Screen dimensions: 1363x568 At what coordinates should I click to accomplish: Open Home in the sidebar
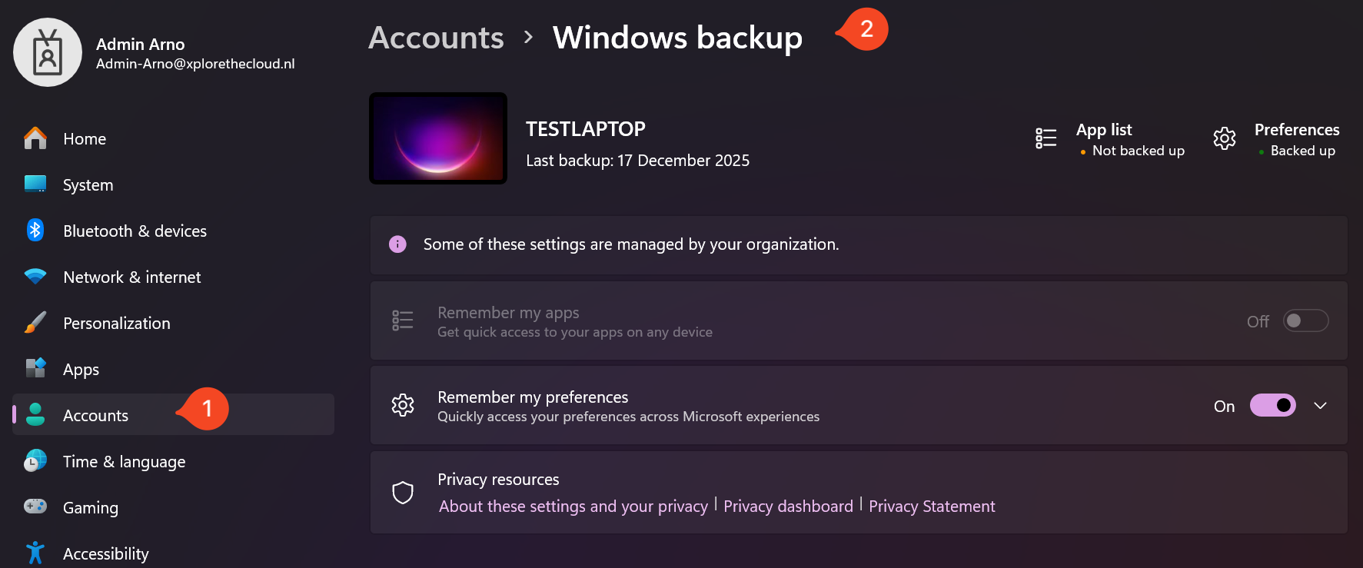point(85,139)
